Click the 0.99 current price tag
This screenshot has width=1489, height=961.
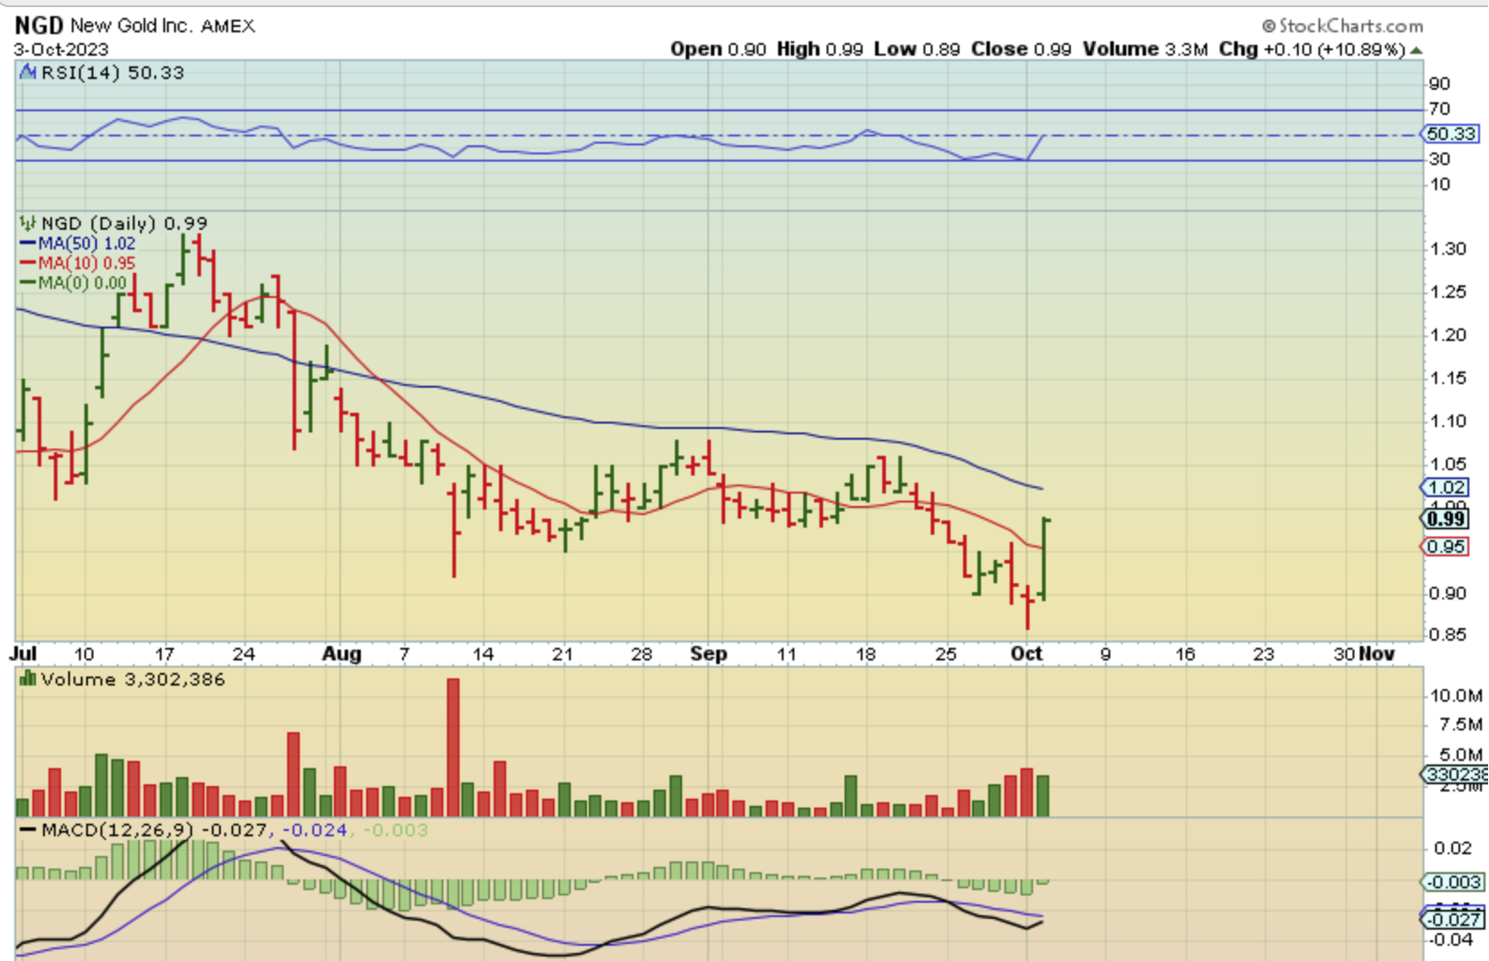click(1446, 519)
